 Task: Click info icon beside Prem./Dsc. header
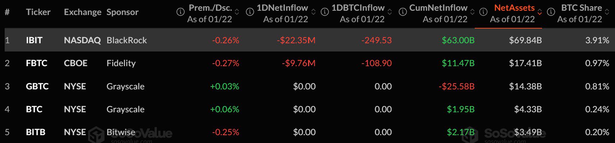[180, 12]
